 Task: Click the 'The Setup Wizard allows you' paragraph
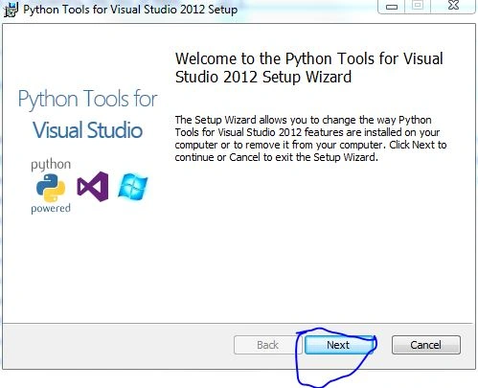[x=310, y=139]
